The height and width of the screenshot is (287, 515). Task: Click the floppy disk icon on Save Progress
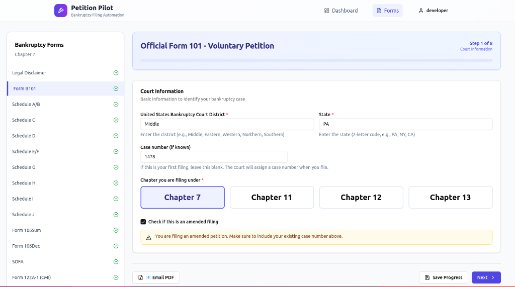click(427, 277)
